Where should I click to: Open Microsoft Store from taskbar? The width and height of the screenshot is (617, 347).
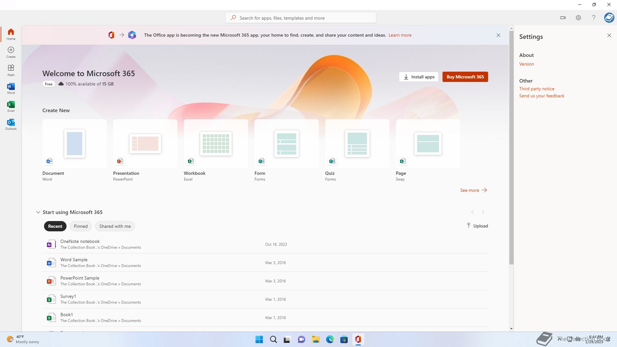tap(344, 339)
